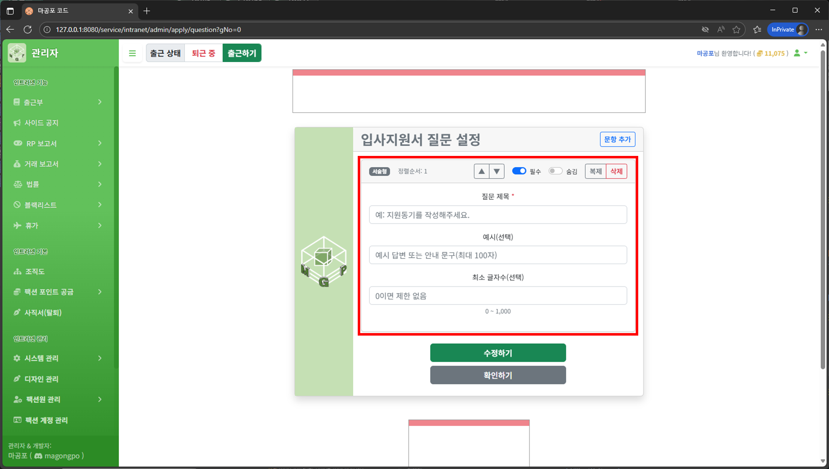Image resolution: width=829 pixels, height=469 pixels.
Task: Click the 삭제 delete button
Action: (617, 171)
